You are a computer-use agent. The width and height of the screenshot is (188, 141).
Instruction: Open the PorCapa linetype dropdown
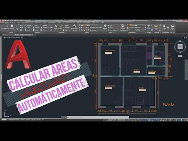click(x=137, y=30)
